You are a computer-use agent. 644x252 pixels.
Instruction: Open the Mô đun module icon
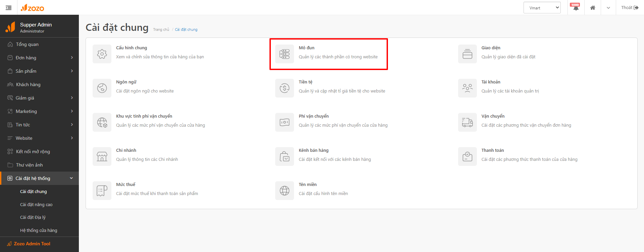285,54
